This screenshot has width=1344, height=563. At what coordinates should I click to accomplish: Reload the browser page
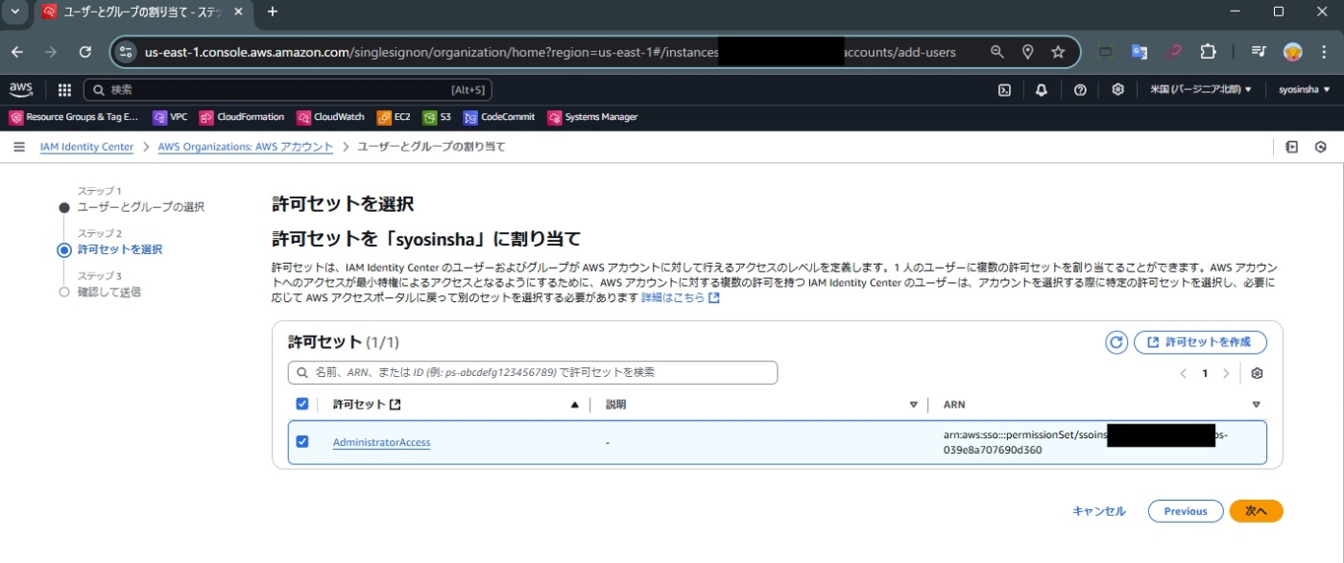pyautogui.click(x=85, y=52)
